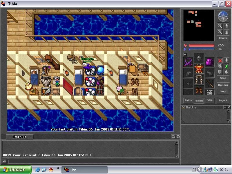The width and height of the screenshot is (232, 174).
Task: Select the helmet equipment slot
Action: (x=199, y=58)
